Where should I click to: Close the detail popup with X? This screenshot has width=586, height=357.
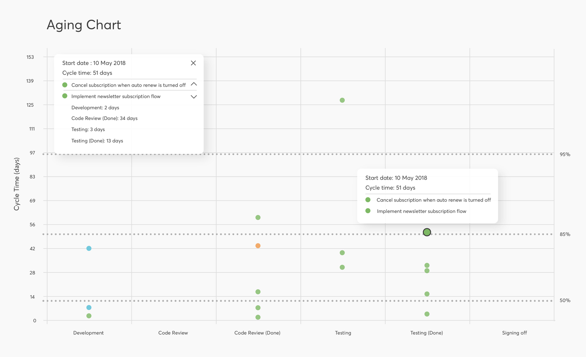tap(193, 63)
